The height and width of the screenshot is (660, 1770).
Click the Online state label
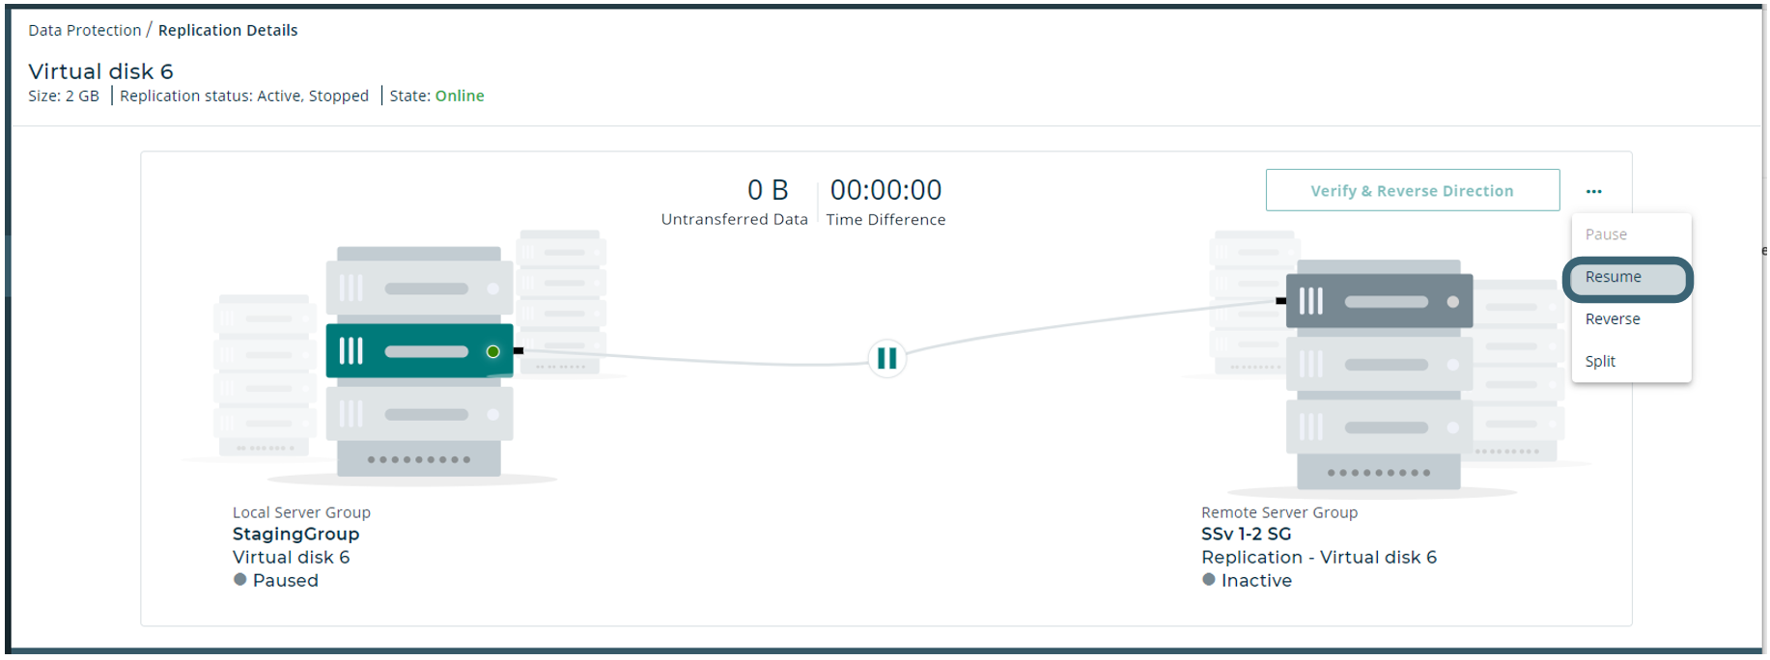tap(460, 96)
